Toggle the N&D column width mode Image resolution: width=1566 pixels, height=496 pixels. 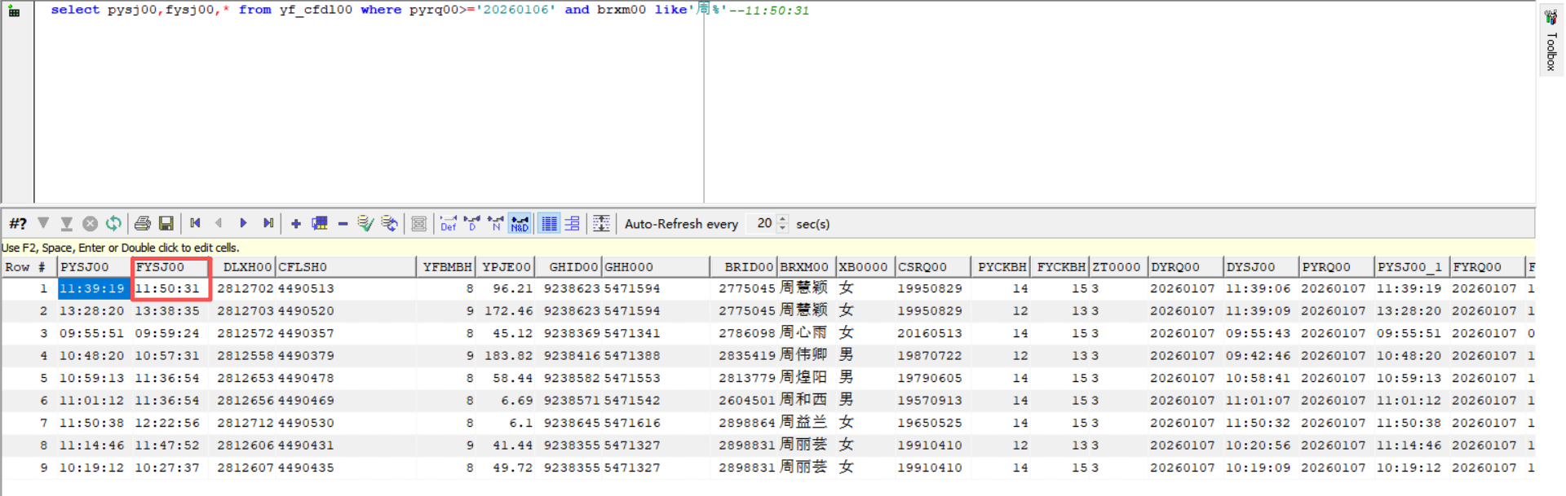pyautogui.click(x=520, y=223)
